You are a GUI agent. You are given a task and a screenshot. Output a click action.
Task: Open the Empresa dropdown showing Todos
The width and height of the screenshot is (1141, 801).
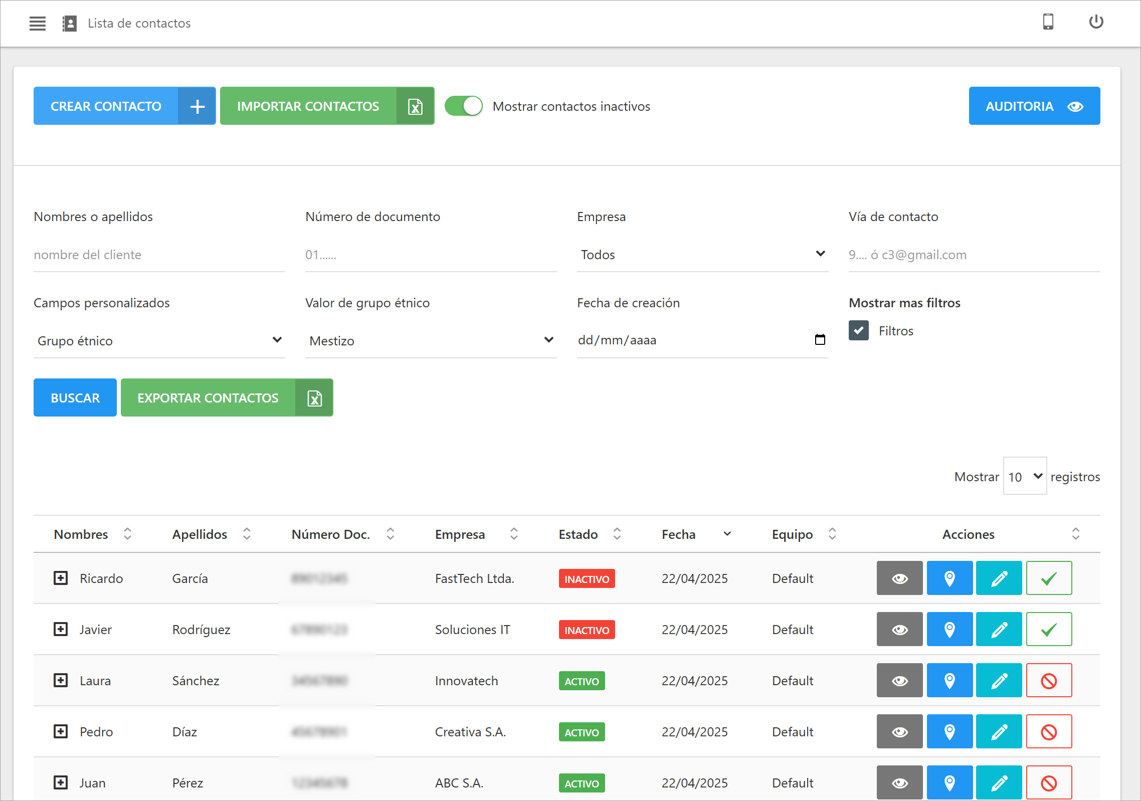point(702,255)
